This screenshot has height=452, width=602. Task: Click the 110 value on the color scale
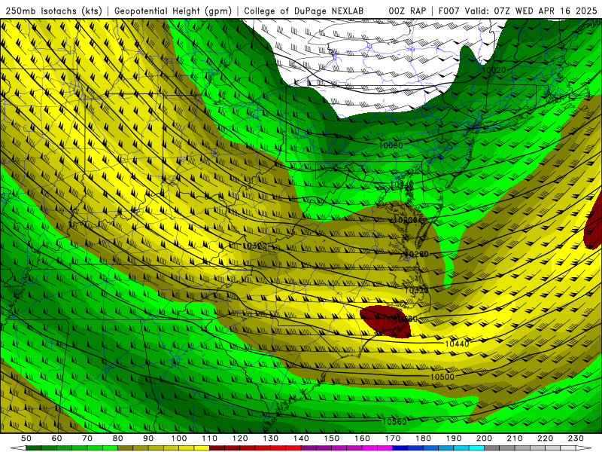(x=210, y=438)
